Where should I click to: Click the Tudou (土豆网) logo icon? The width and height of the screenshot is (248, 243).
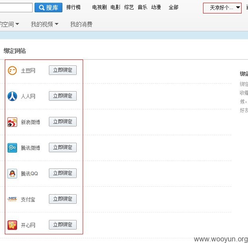(x=12, y=71)
